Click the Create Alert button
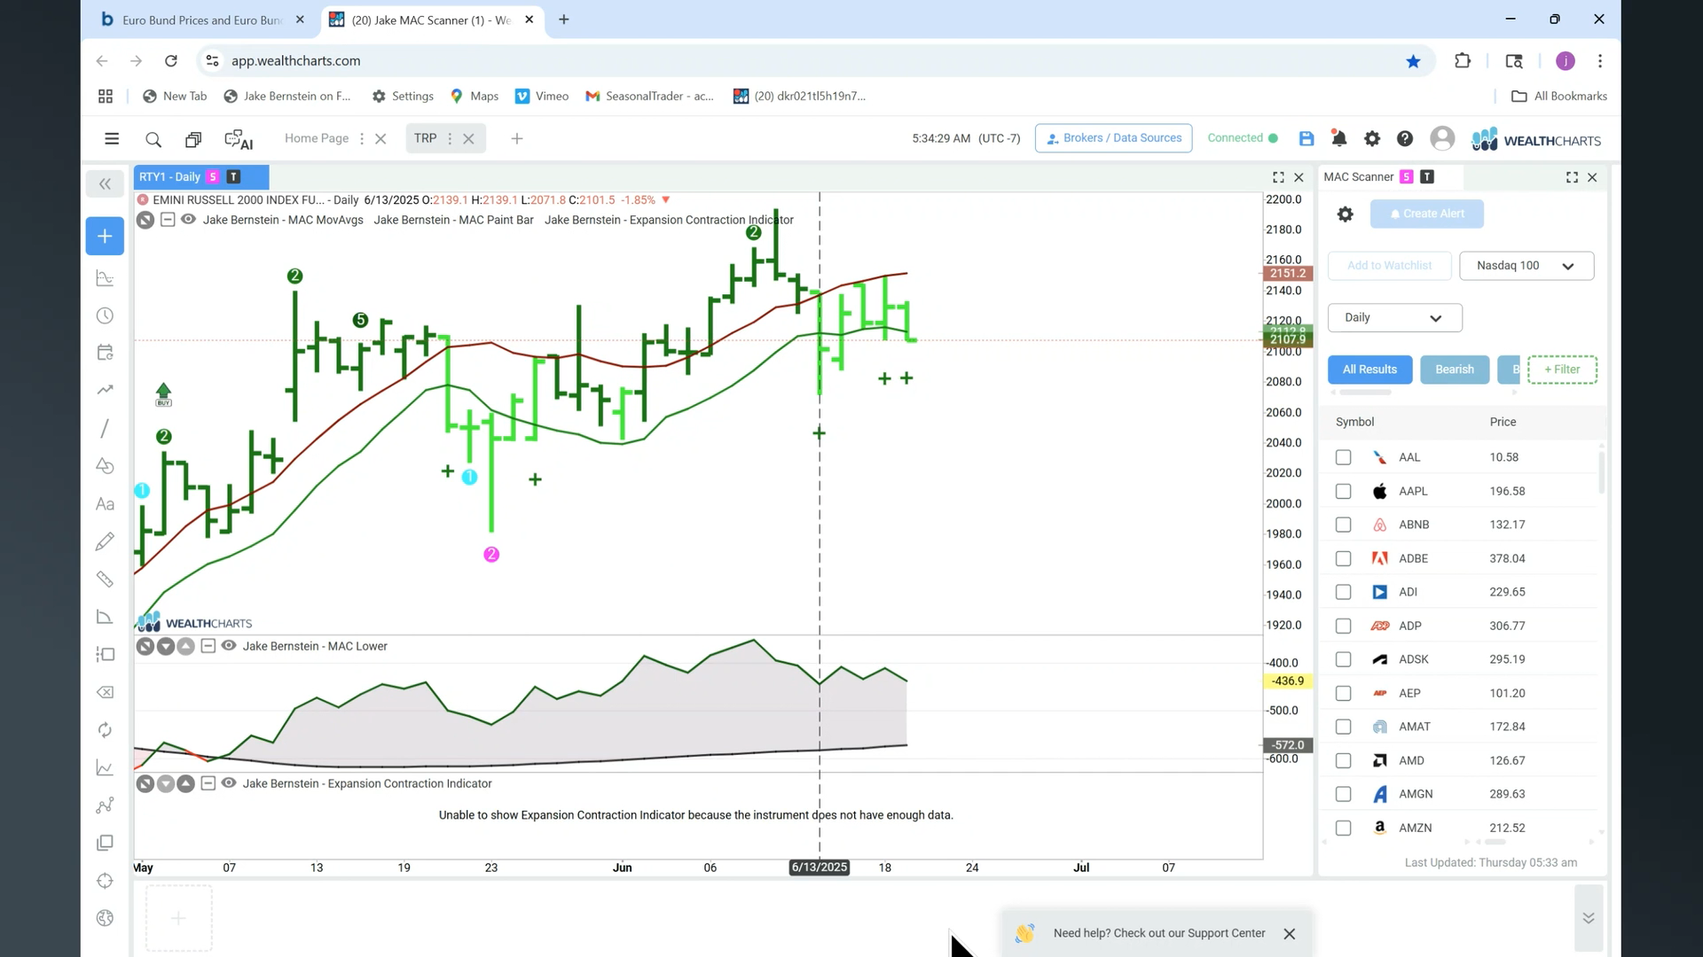The height and width of the screenshot is (957, 1703). pyautogui.click(x=1426, y=214)
